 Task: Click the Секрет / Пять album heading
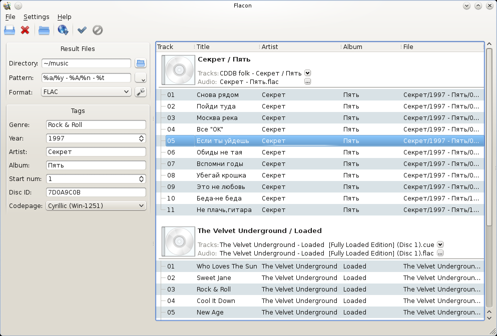click(x=224, y=59)
